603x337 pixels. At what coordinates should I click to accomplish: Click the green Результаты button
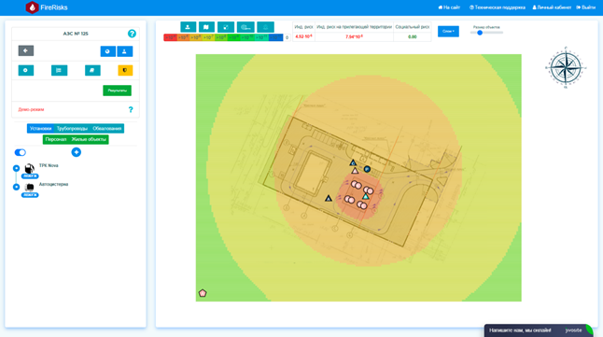pos(117,91)
